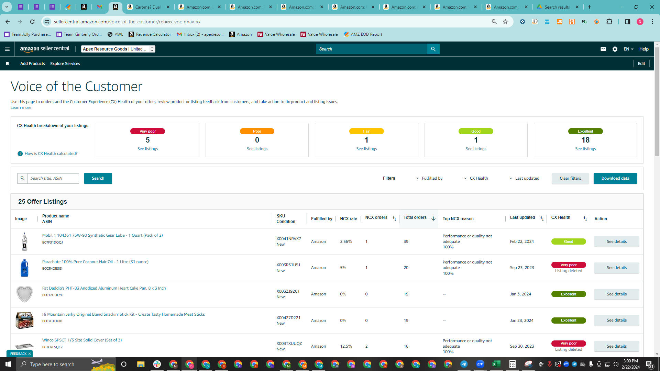Open the Mobil 1 Synthetic Gear Lube listing
The width and height of the screenshot is (660, 371).
click(102, 235)
